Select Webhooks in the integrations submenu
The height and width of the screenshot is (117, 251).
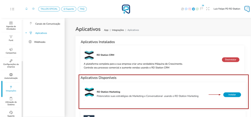40,42
